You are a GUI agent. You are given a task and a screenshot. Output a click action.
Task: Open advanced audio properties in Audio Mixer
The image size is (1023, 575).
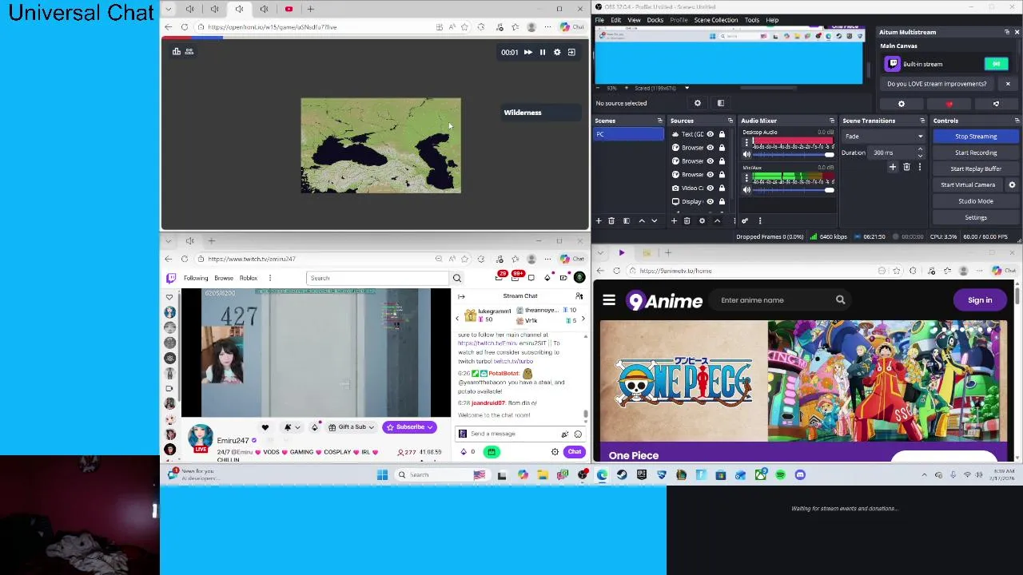click(x=745, y=220)
